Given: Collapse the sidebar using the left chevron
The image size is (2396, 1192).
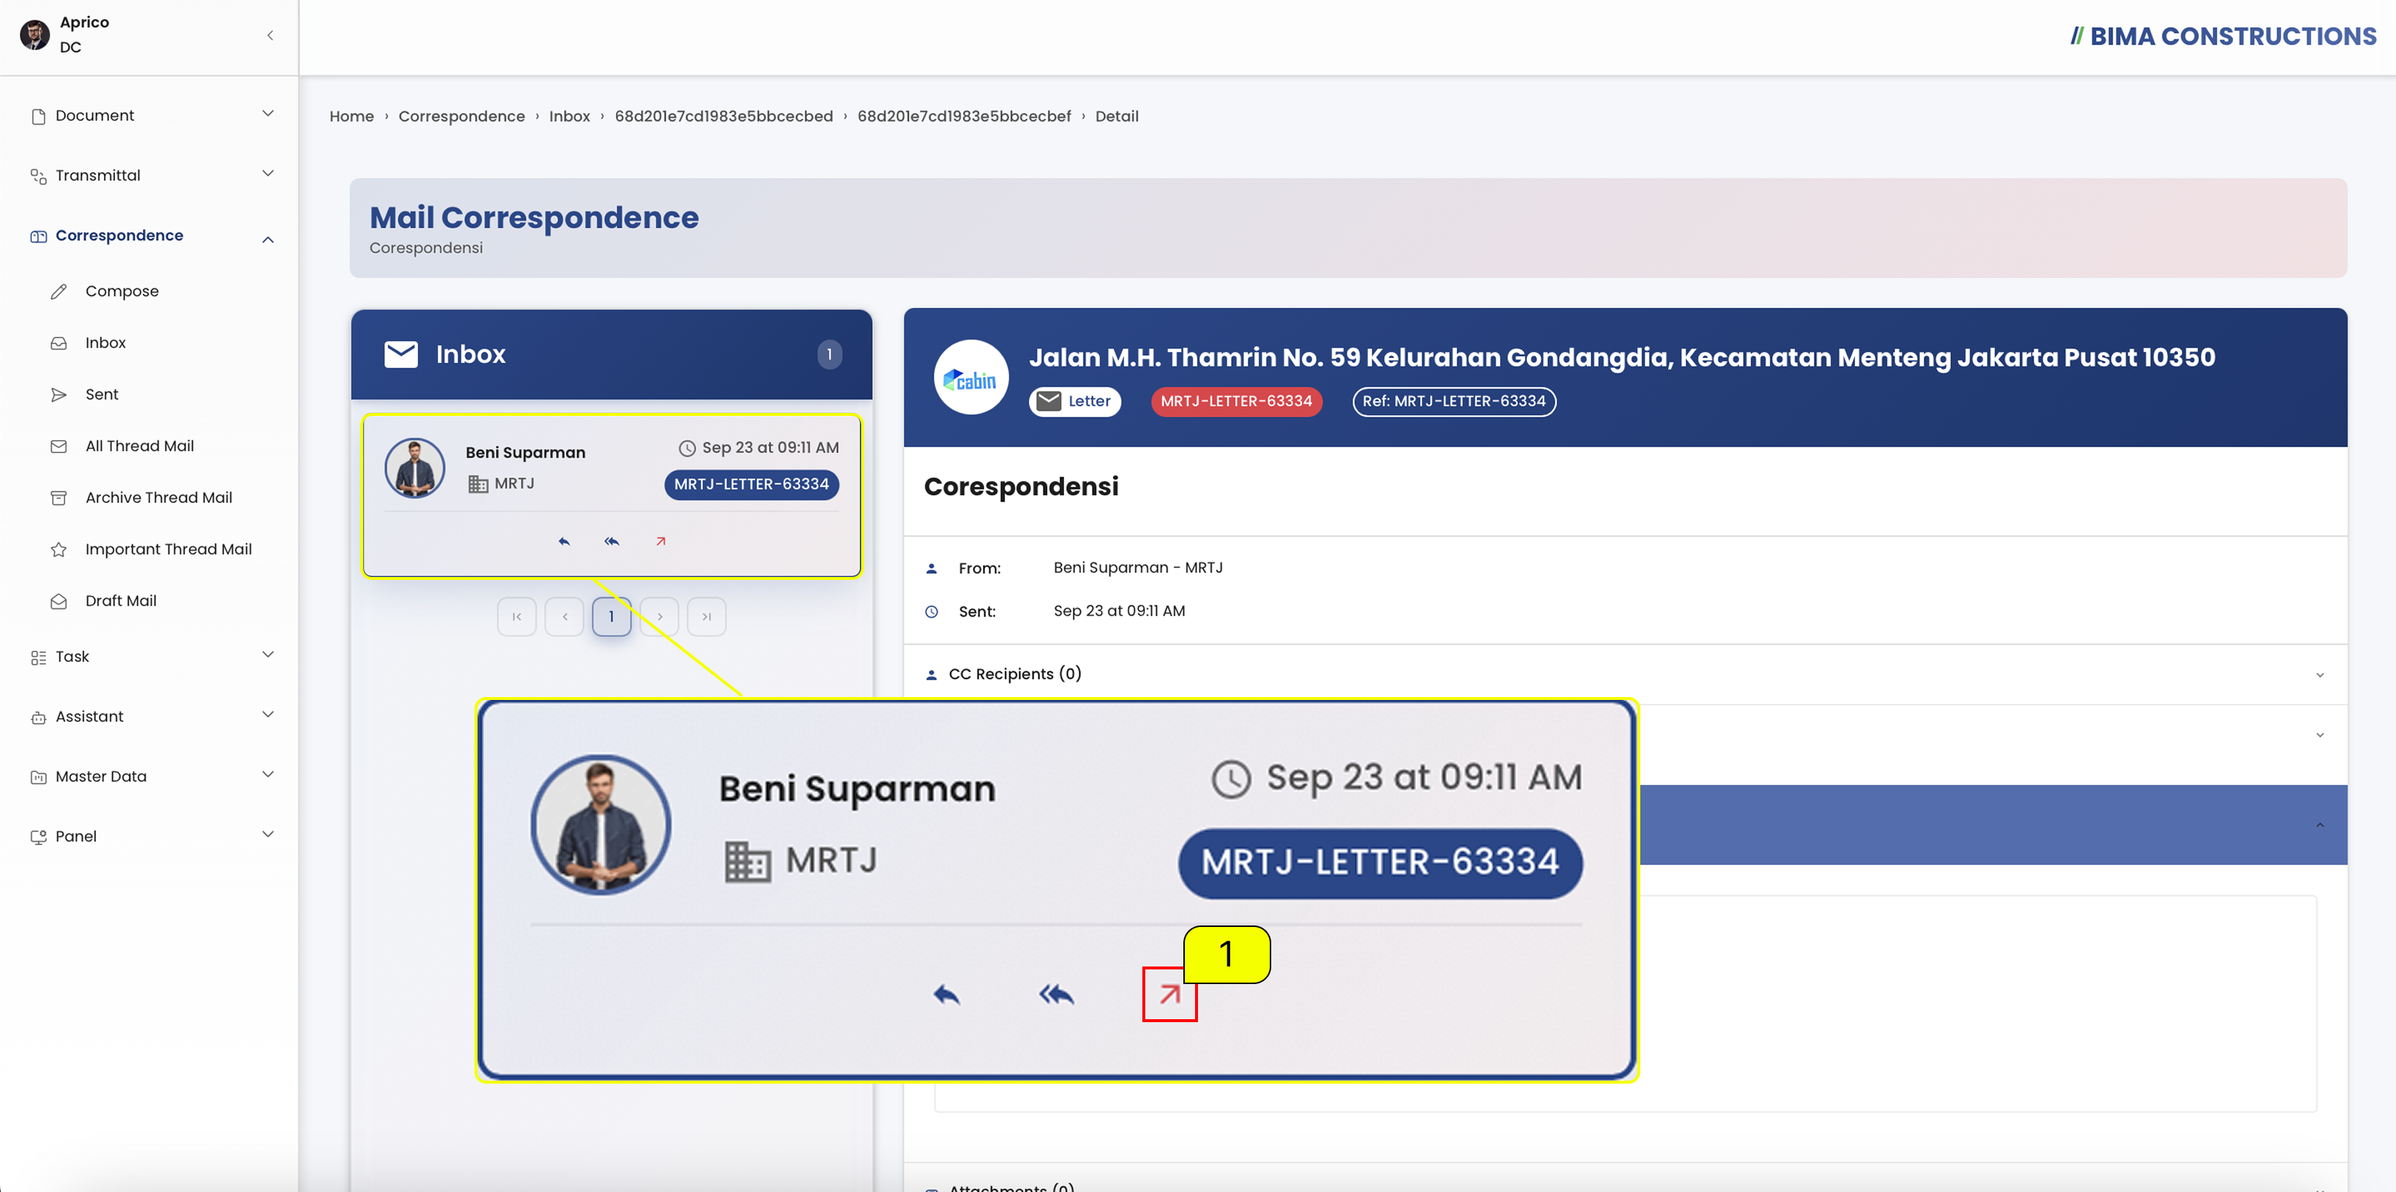Looking at the screenshot, I should tap(269, 35).
